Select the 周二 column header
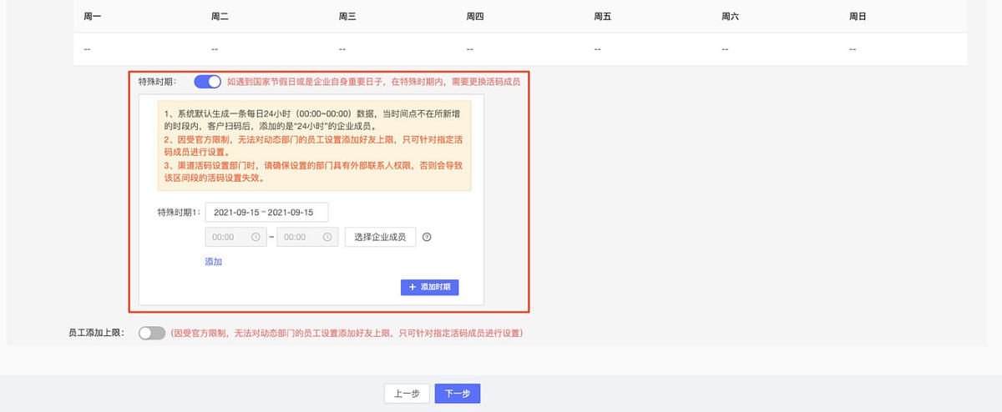The height and width of the screenshot is (412, 1002). (220, 16)
